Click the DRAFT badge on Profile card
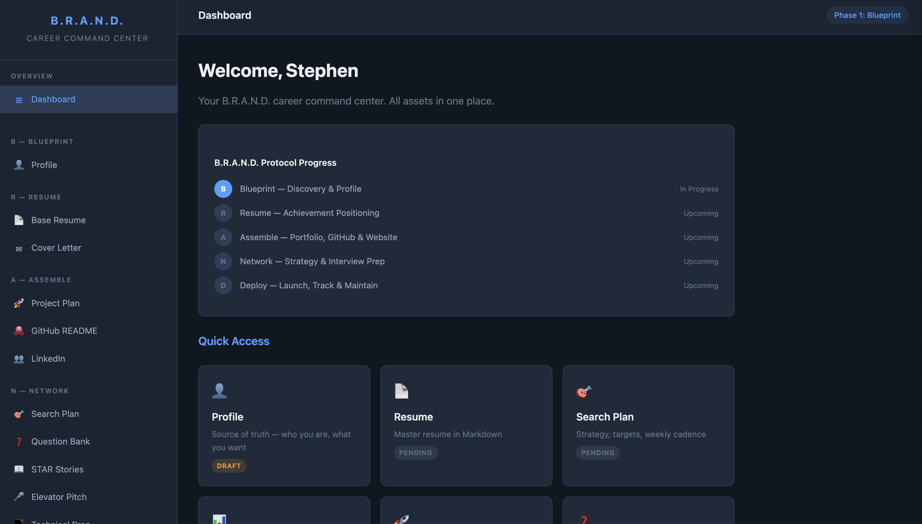922x524 pixels. coord(229,465)
